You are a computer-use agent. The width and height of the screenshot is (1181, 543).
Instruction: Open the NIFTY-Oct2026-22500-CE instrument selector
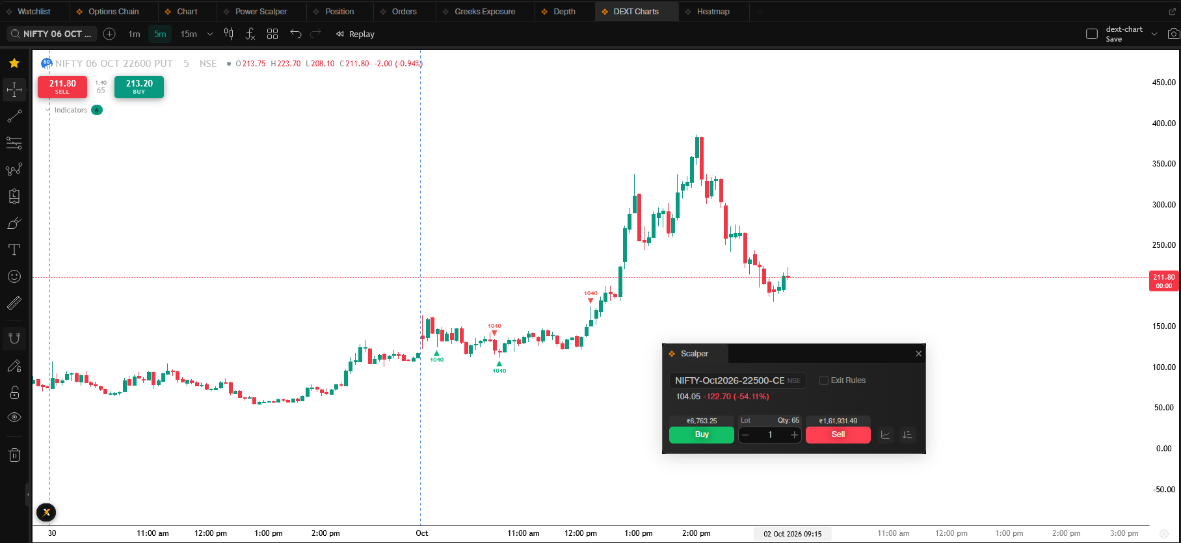[x=737, y=380]
